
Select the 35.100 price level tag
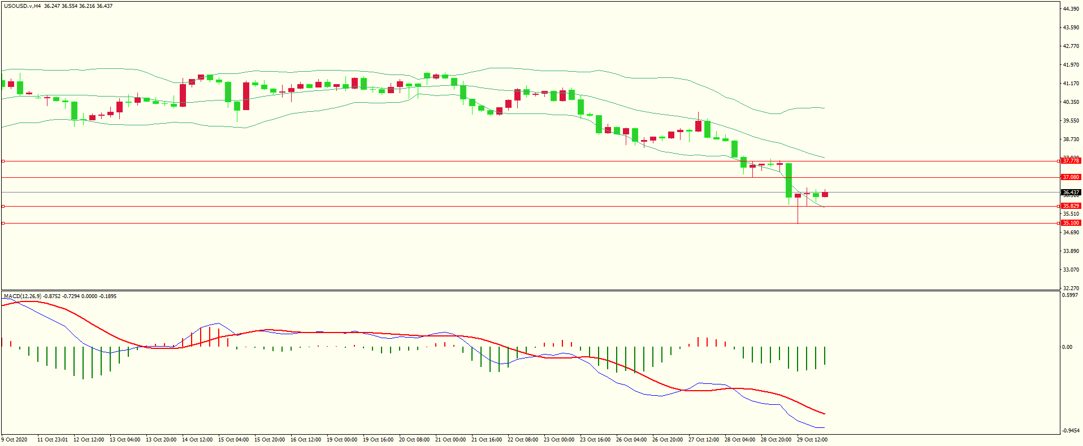pyautogui.click(x=1071, y=223)
